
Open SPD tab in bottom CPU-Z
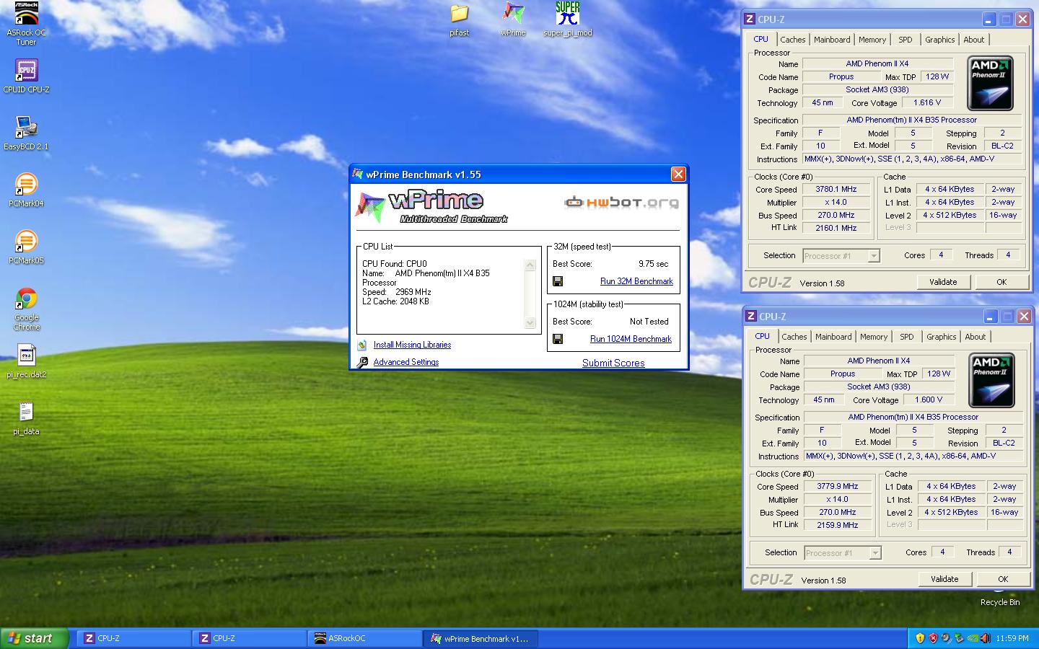pyautogui.click(x=907, y=337)
